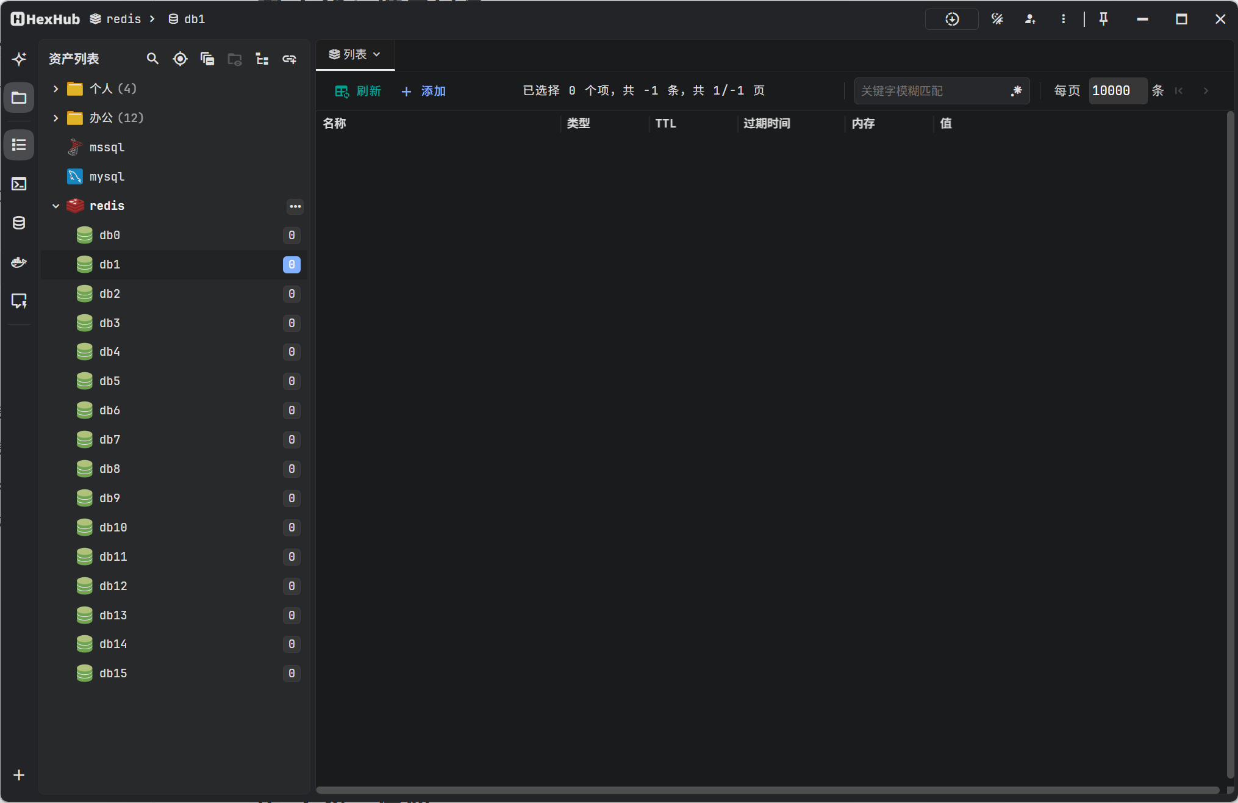
Task: Click the add link icon in asset toolbar
Action: click(x=289, y=59)
